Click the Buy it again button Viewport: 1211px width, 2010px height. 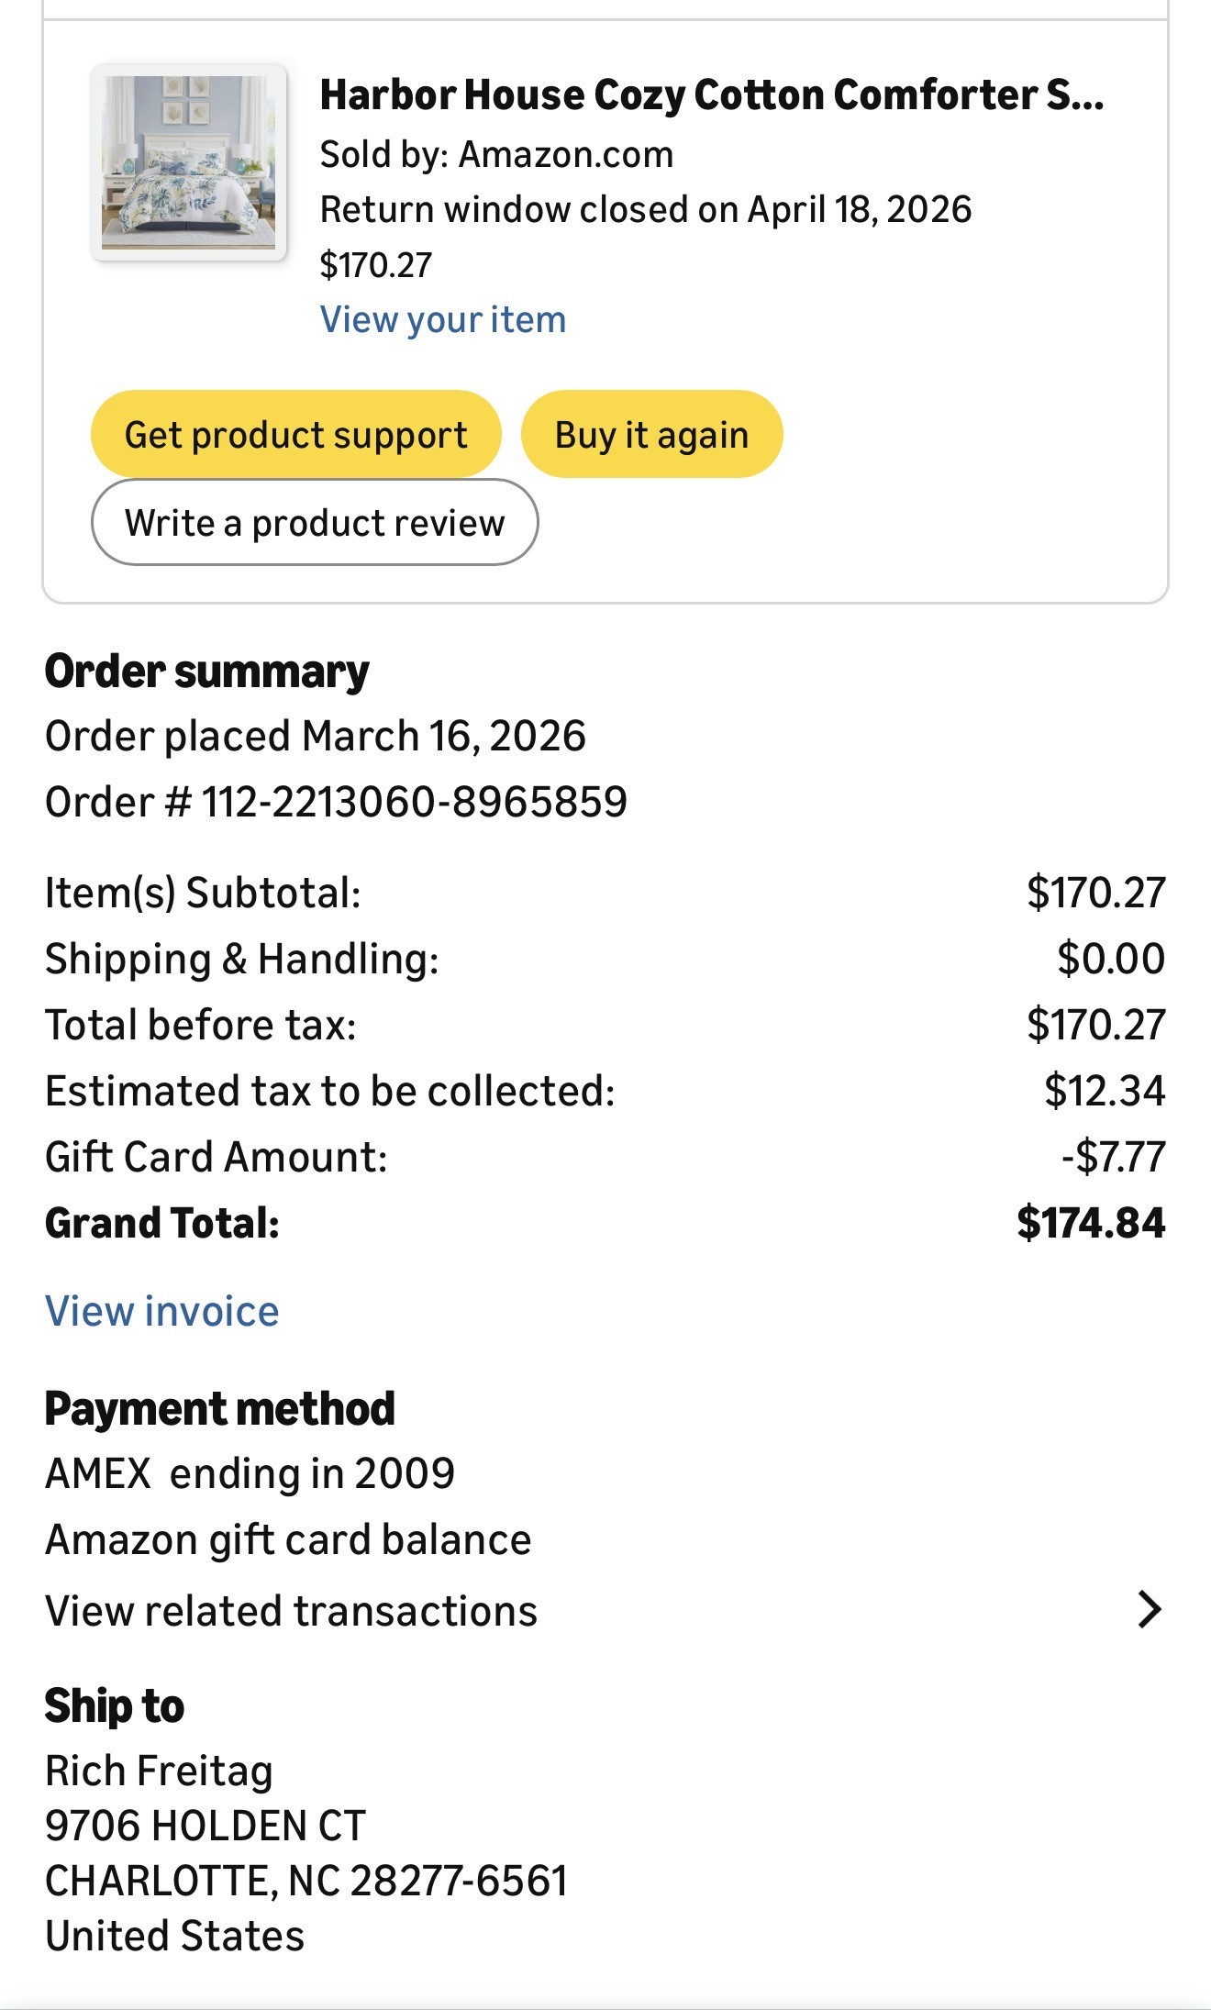[x=651, y=434]
